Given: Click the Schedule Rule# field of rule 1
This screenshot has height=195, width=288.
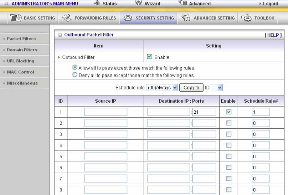Looking at the screenshot, I should [261, 112].
